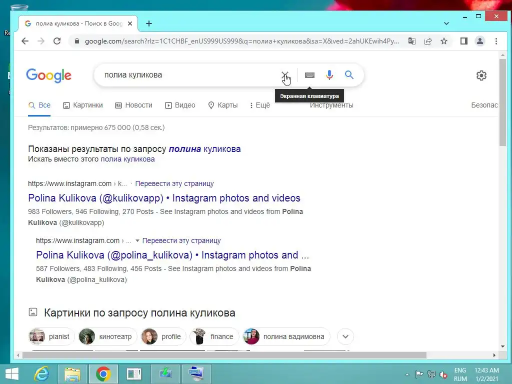
Task: Switch to Новости tab
Action: pos(134,105)
